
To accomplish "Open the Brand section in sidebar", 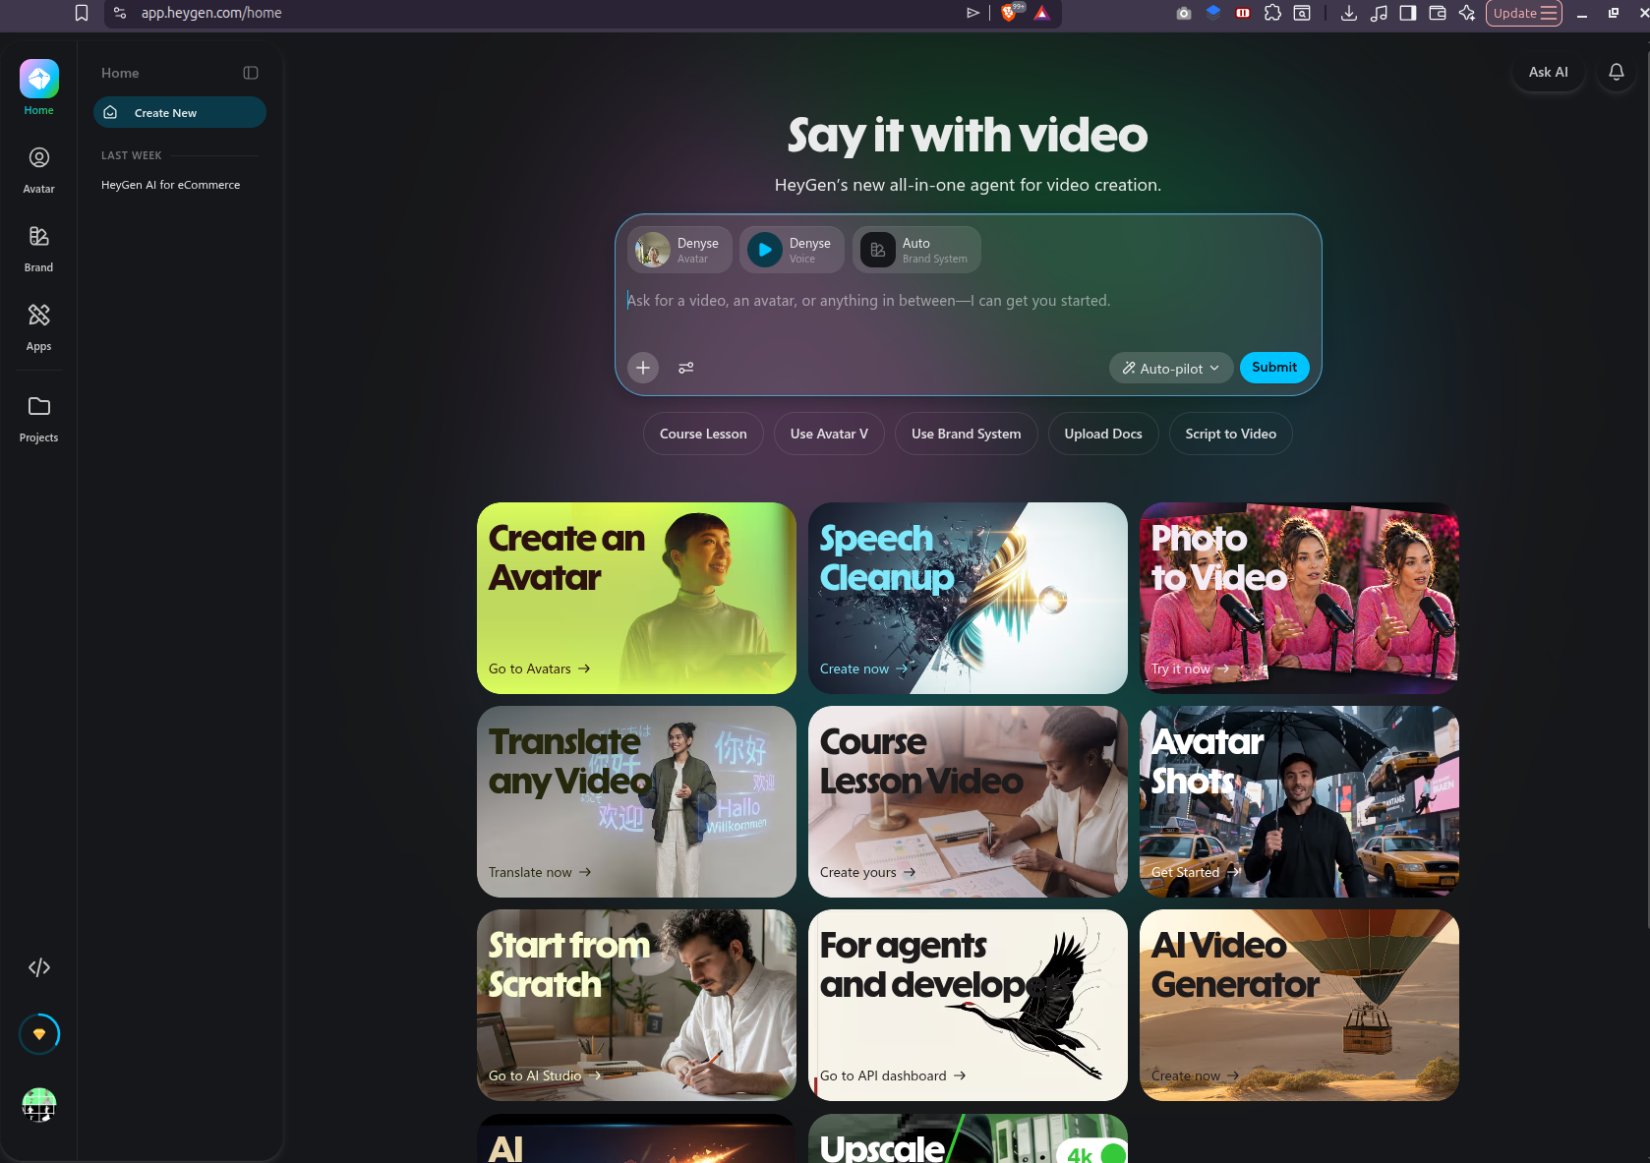I will (39, 248).
